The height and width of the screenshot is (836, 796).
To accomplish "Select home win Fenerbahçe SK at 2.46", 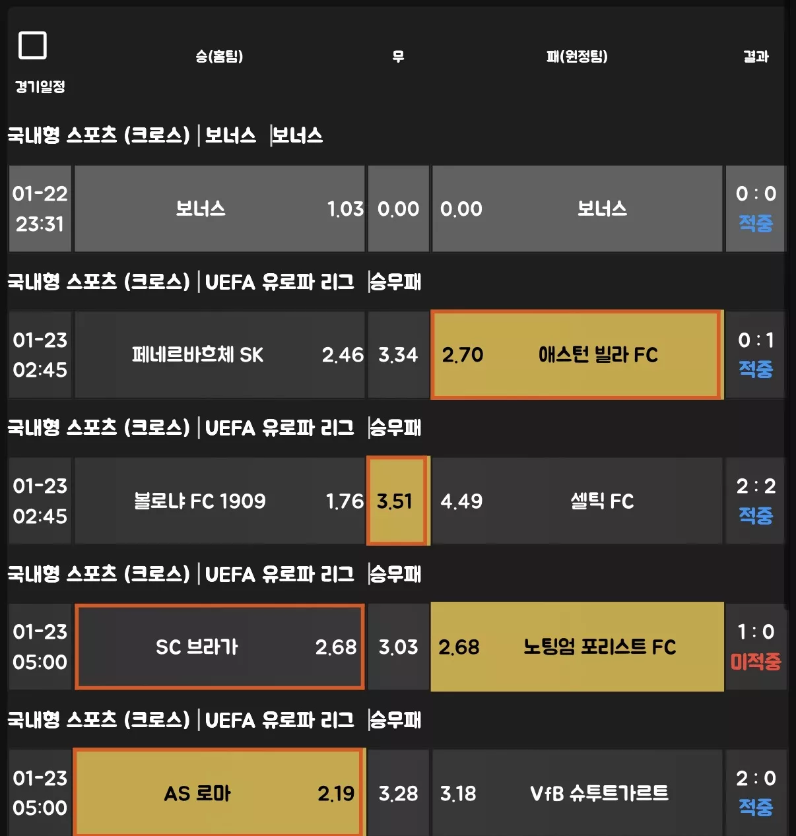I will tap(220, 355).
